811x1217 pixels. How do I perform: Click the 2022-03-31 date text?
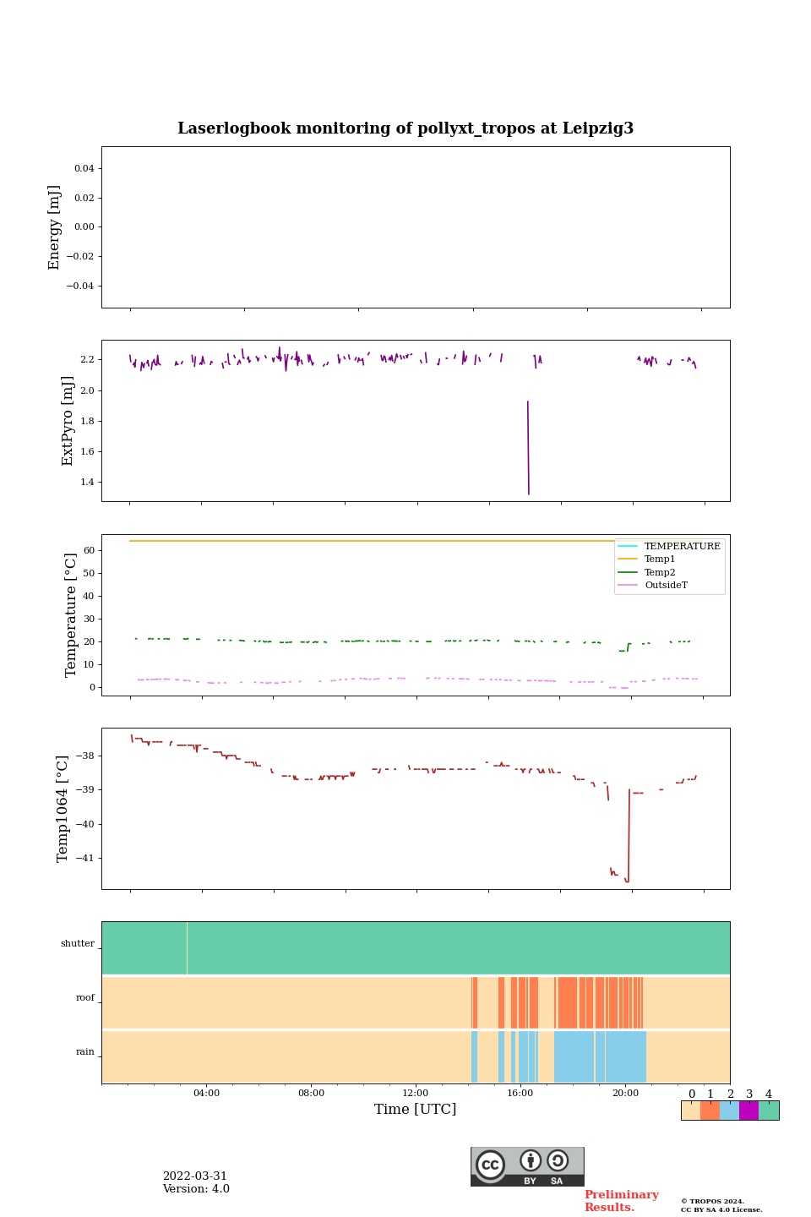click(195, 1176)
